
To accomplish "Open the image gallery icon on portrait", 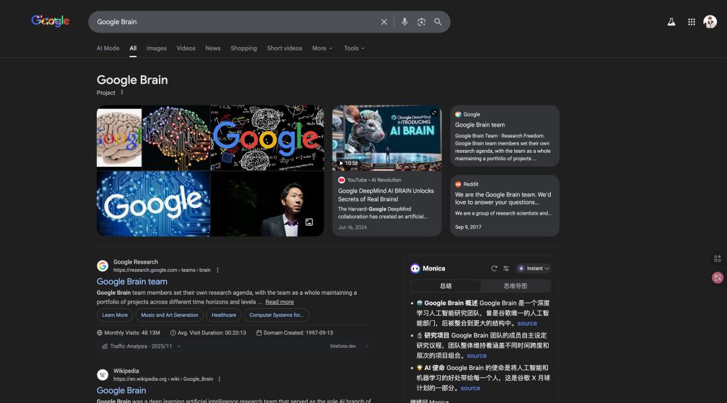I will coord(309,222).
